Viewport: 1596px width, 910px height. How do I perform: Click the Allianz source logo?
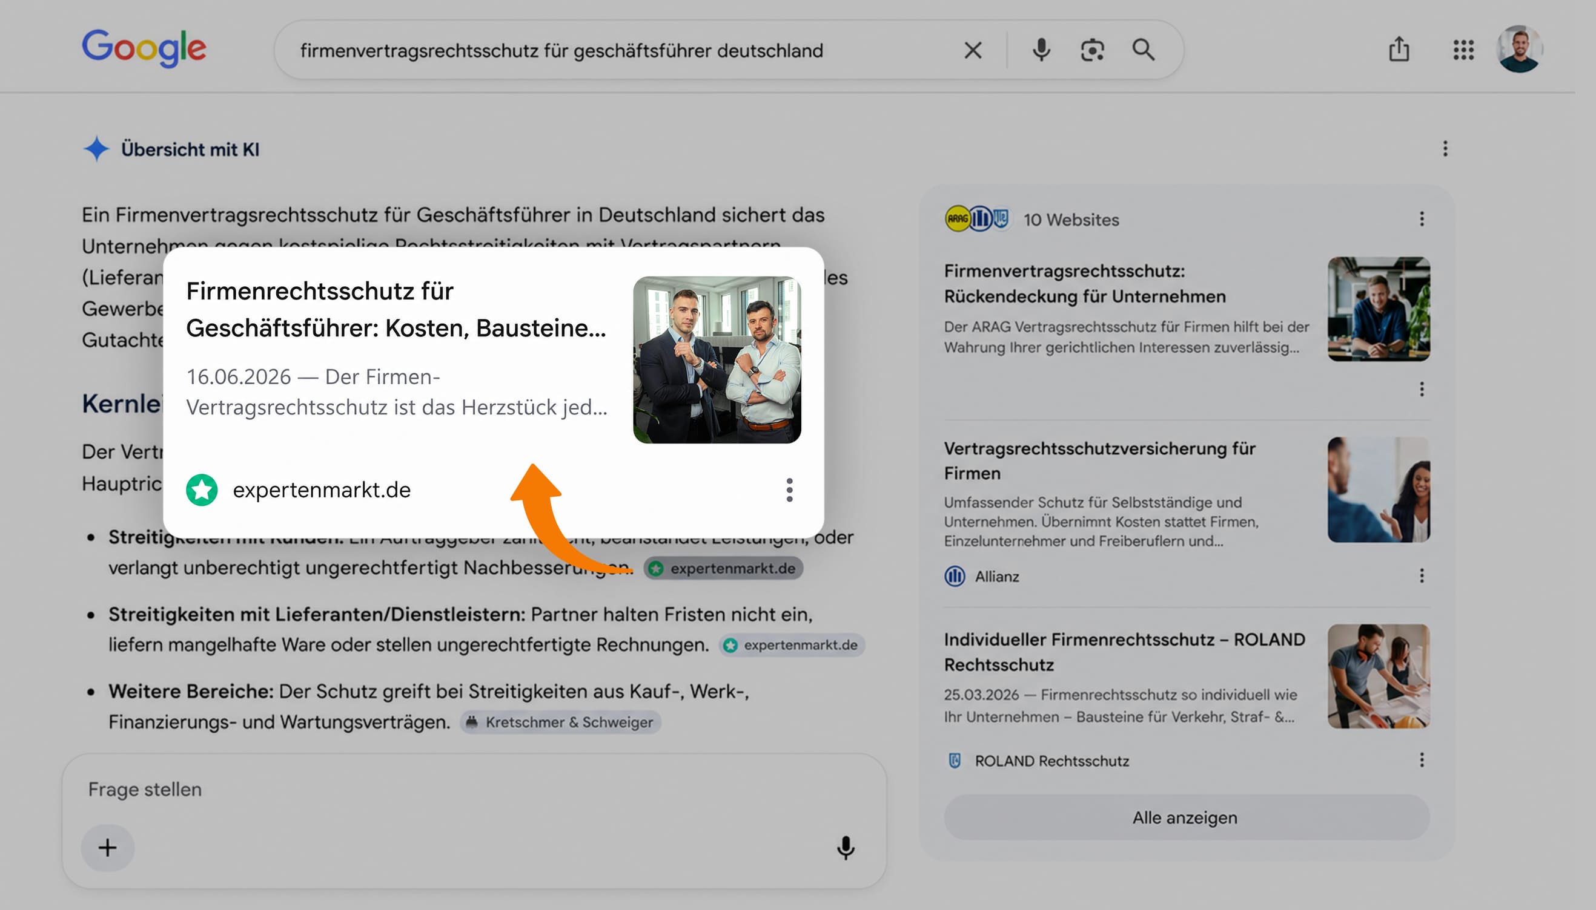pyautogui.click(x=954, y=575)
